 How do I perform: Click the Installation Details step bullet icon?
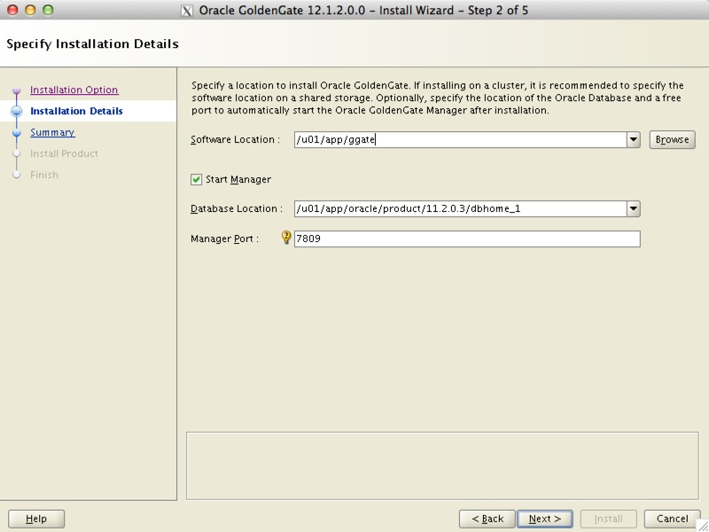(x=17, y=112)
